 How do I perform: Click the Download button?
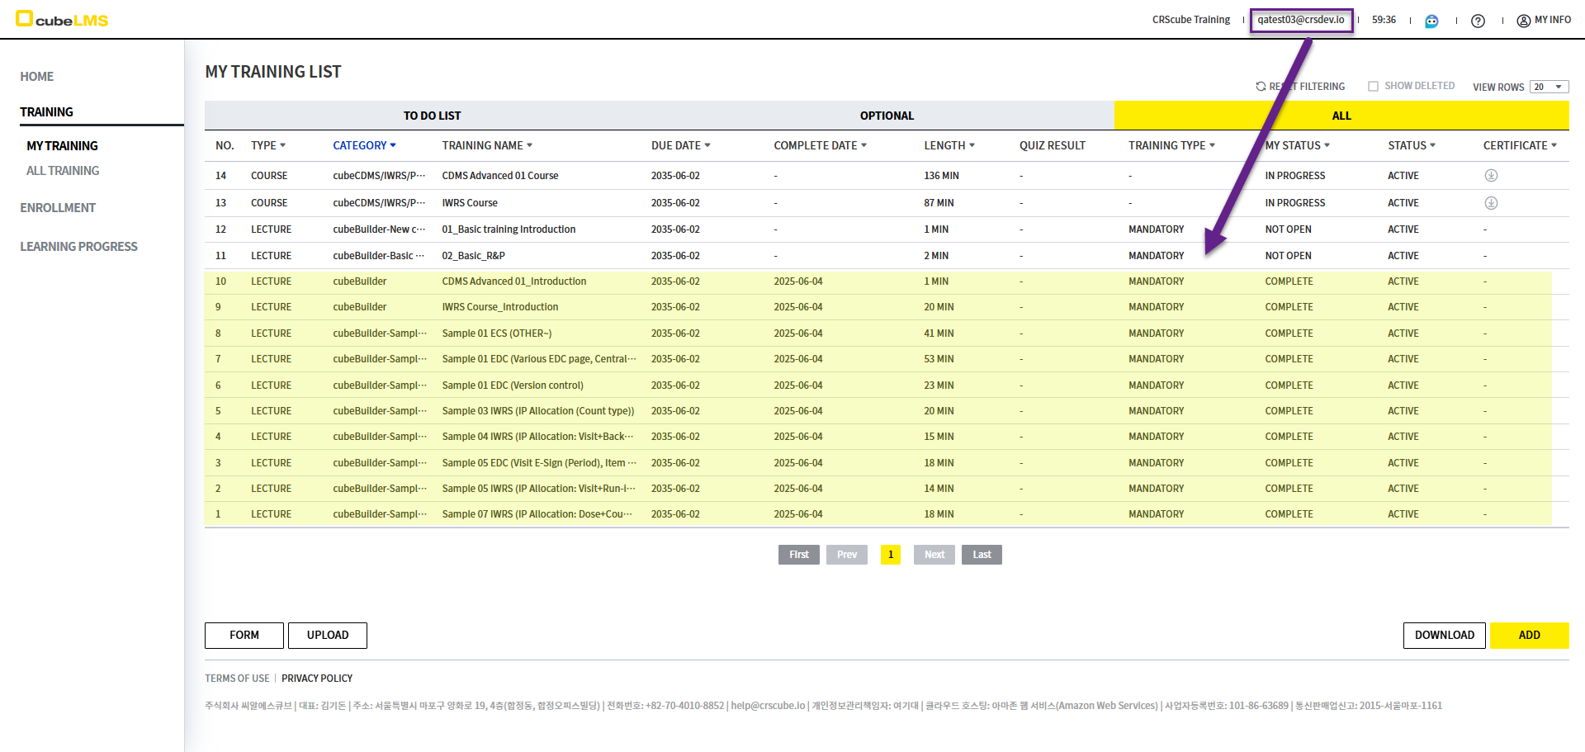pyautogui.click(x=1444, y=635)
